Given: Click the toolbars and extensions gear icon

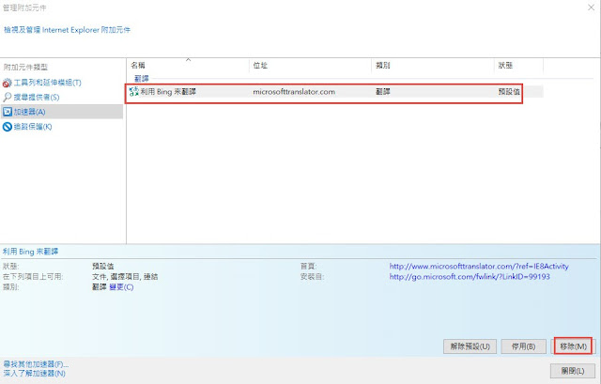Looking at the screenshot, I should [7, 83].
